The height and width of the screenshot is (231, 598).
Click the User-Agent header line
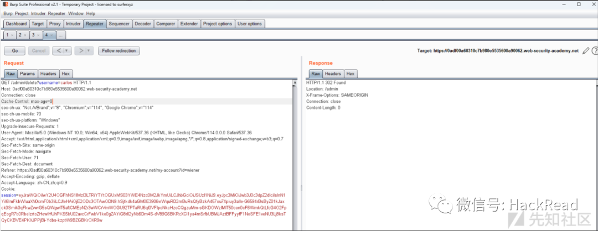click(126, 133)
